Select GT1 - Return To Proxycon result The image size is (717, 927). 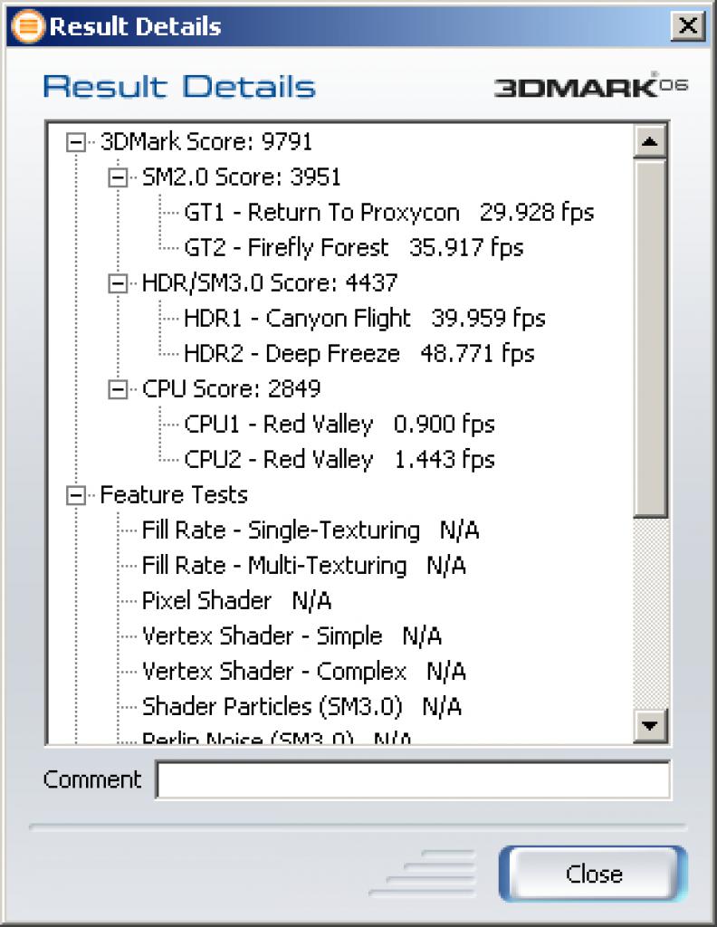(x=389, y=212)
